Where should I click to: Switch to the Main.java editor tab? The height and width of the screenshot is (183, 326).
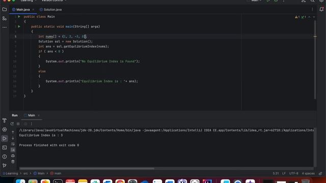pyautogui.click(x=23, y=10)
